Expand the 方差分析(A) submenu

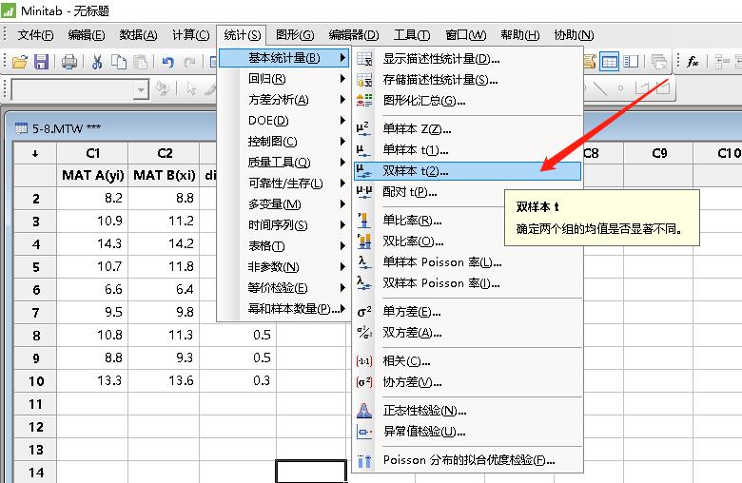pyautogui.click(x=283, y=100)
